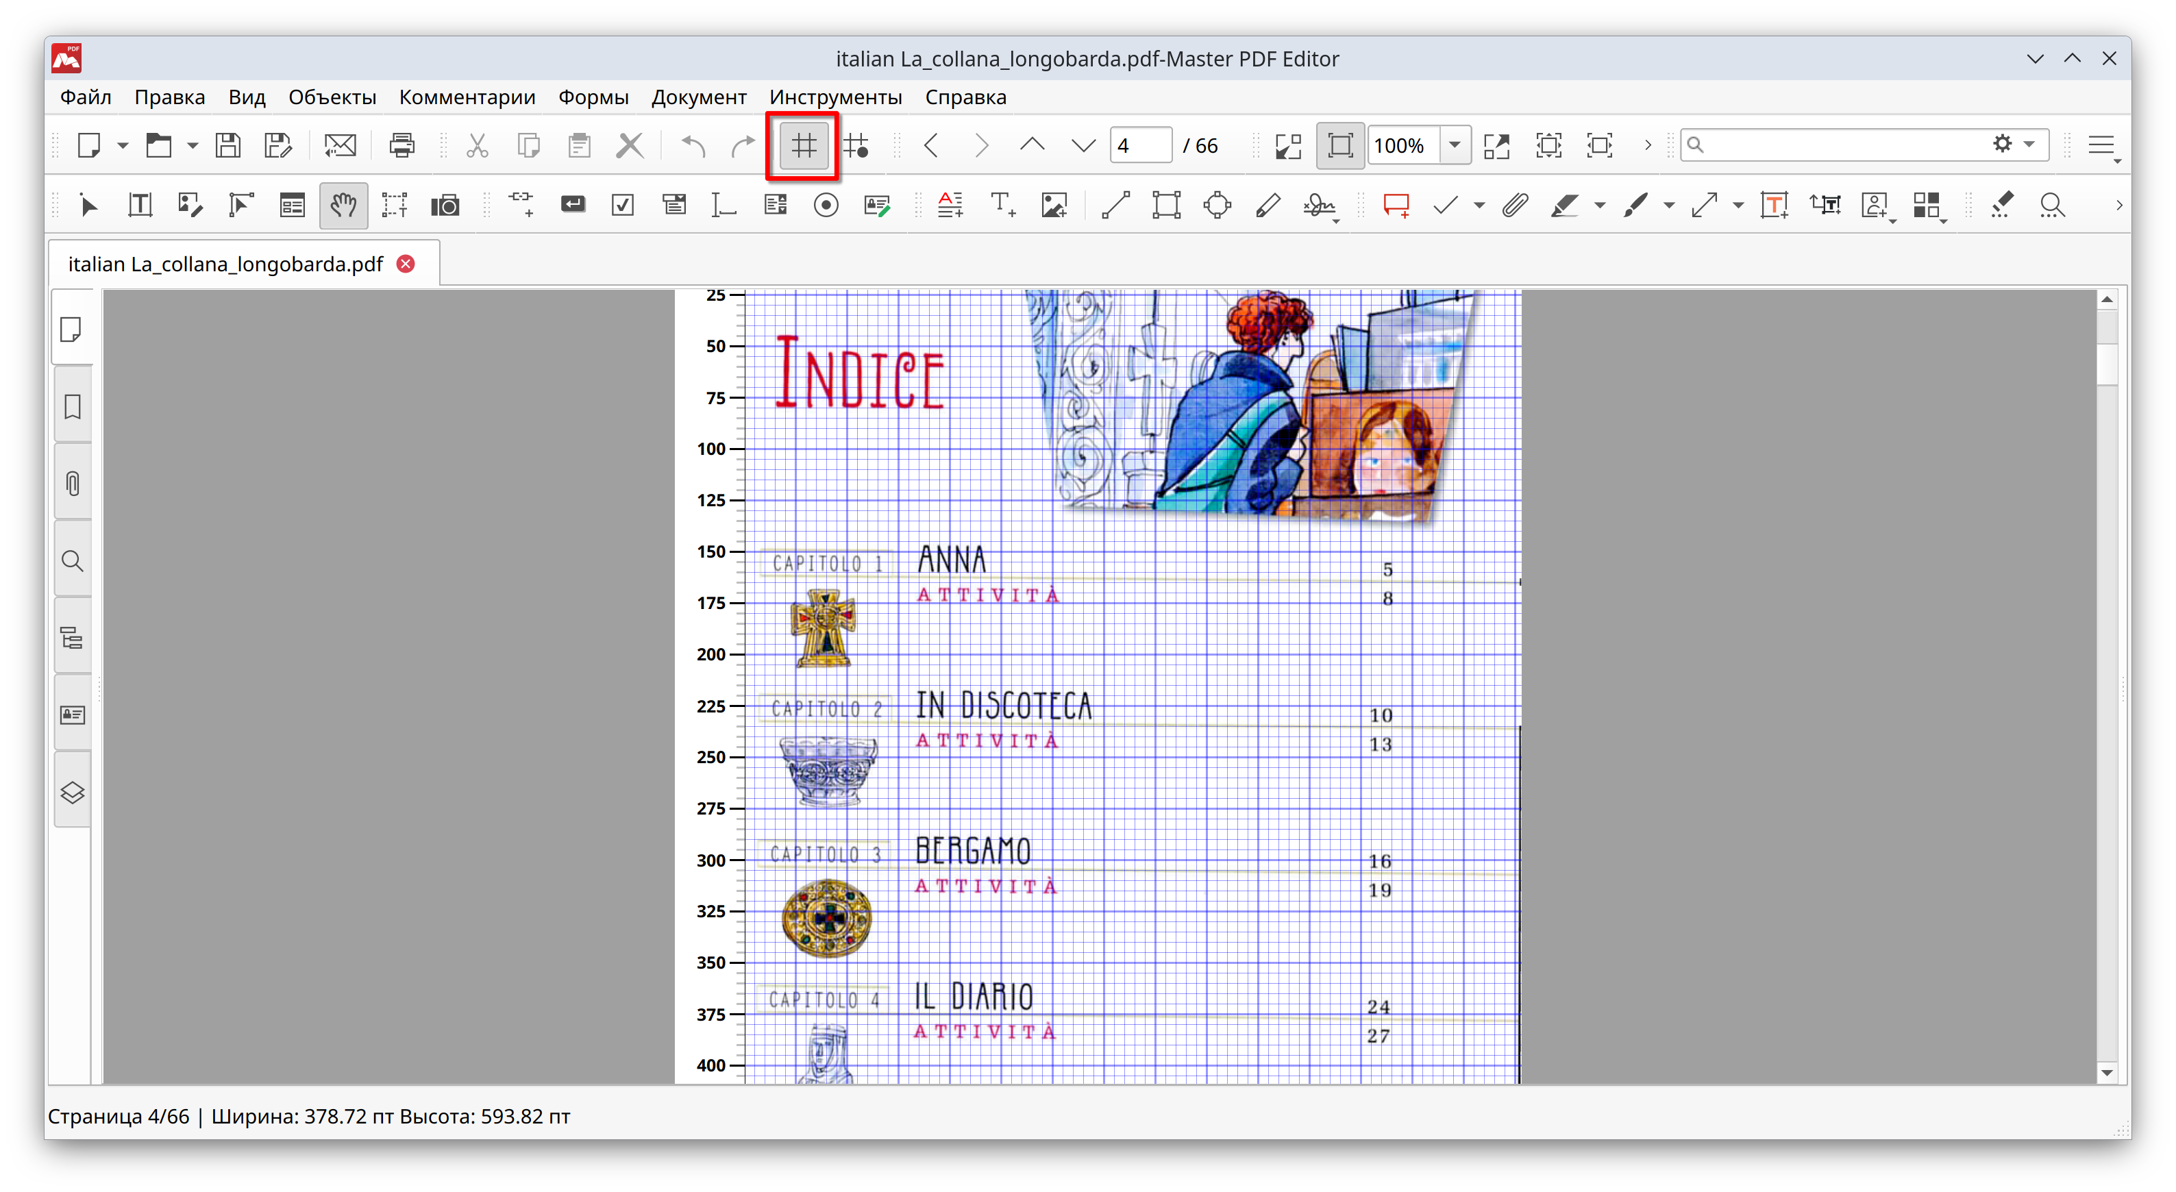
Task: Insert a list box form field
Action: pos(775,206)
